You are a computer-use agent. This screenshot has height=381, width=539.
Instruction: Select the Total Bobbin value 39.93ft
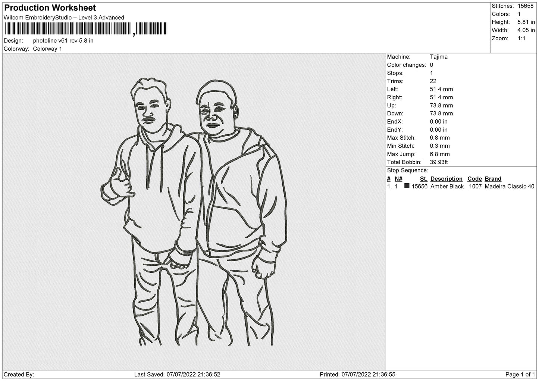(x=439, y=162)
